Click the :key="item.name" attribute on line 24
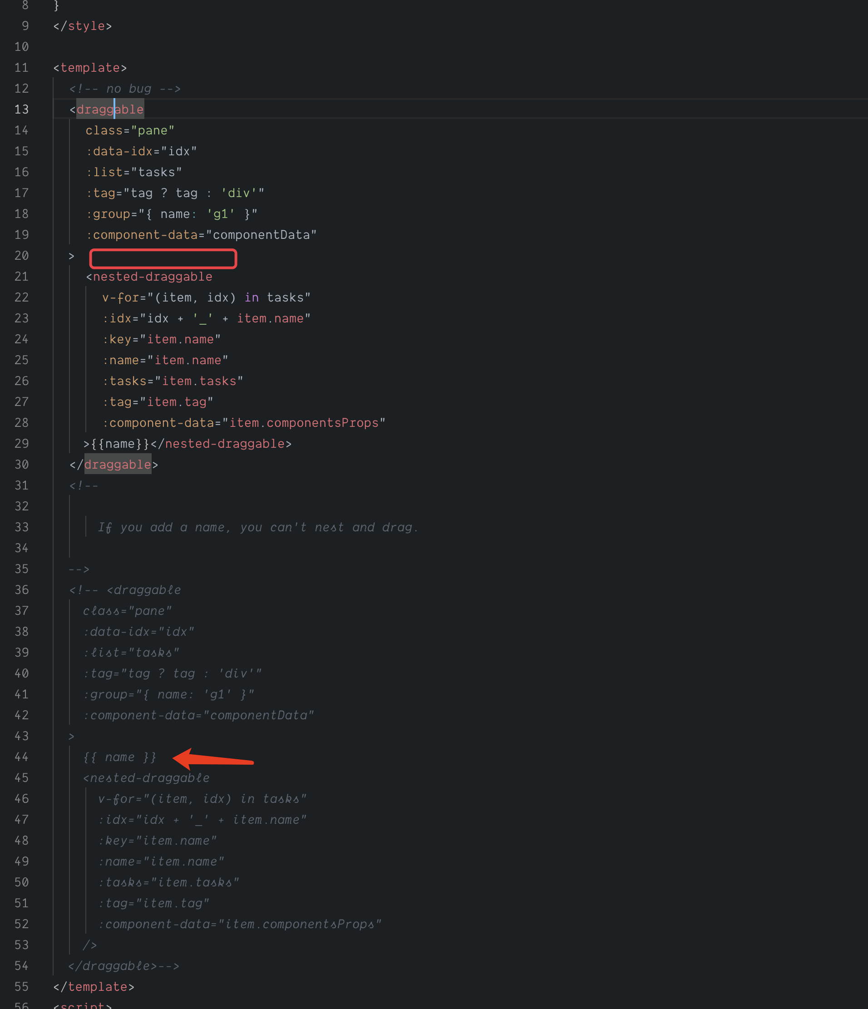This screenshot has height=1009, width=868. pyautogui.click(x=161, y=339)
